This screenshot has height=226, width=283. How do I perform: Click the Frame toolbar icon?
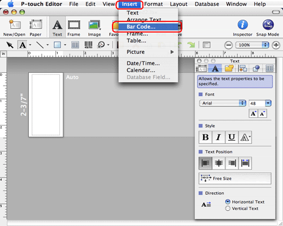tap(74, 28)
